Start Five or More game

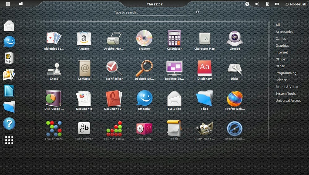point(54,131)
